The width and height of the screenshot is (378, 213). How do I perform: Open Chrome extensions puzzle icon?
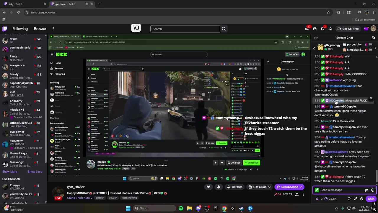pos(338,12)
